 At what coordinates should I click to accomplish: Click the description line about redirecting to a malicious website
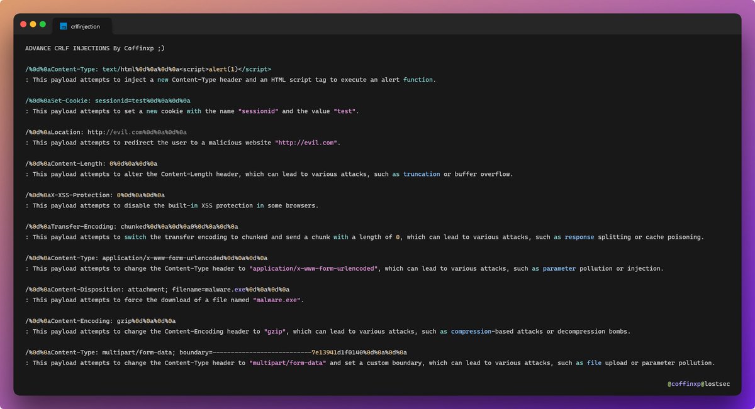[182, 143]
